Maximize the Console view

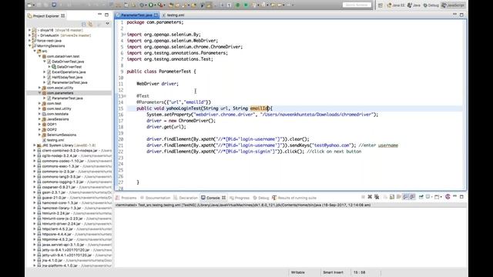(x=461, y=197)
